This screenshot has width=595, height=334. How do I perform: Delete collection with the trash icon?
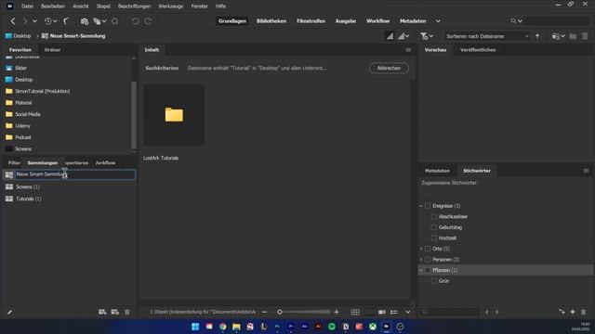tap(127, 312)
